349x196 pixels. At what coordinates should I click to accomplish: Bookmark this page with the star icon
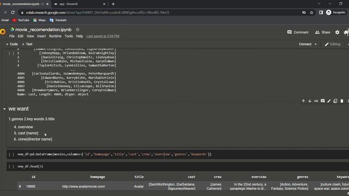click(x=311, y=13)
